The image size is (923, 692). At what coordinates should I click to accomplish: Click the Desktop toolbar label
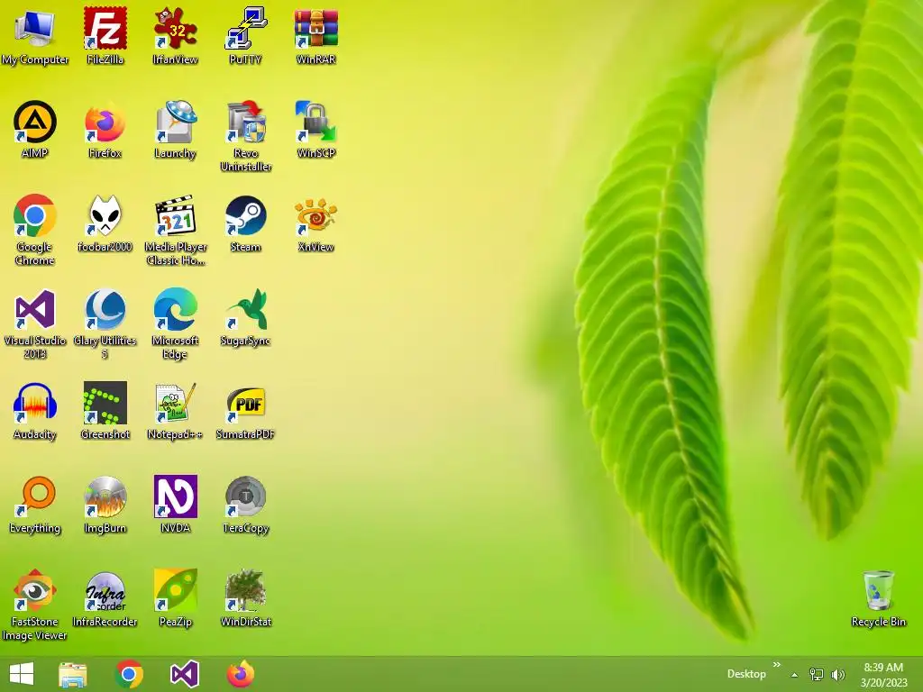click(x=746, y=674)
